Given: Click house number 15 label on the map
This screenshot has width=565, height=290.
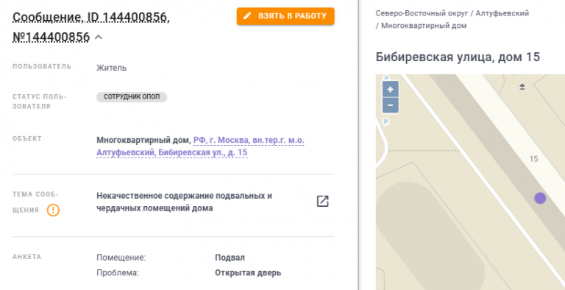Looking at the screenshot, I should 533,159.
